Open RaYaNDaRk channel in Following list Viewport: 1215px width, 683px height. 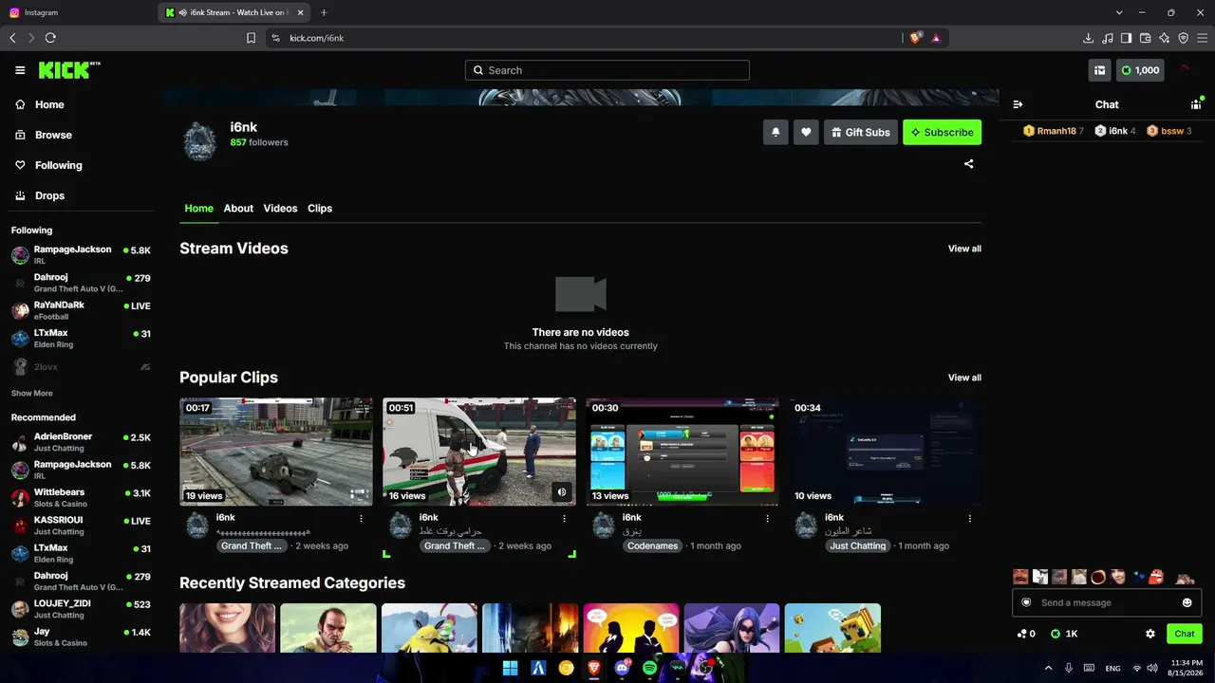tap(81, 310)
